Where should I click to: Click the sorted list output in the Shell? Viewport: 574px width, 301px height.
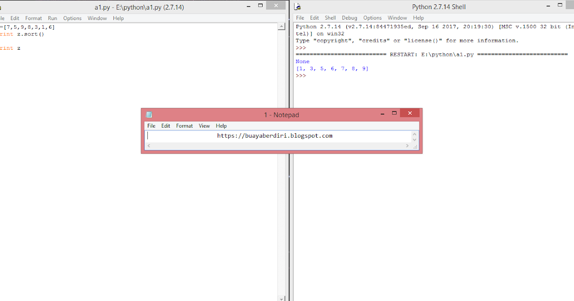click(332, 68)
